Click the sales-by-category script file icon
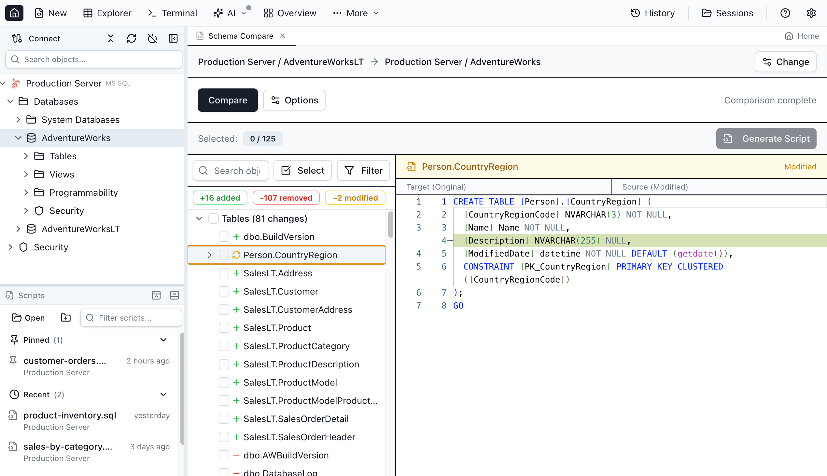 coord(13,446)
